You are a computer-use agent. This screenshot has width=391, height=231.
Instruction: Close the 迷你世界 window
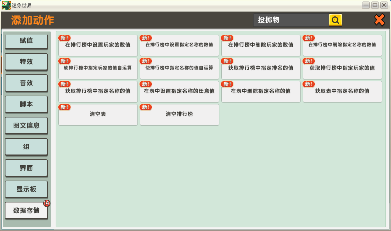[384, 5]
